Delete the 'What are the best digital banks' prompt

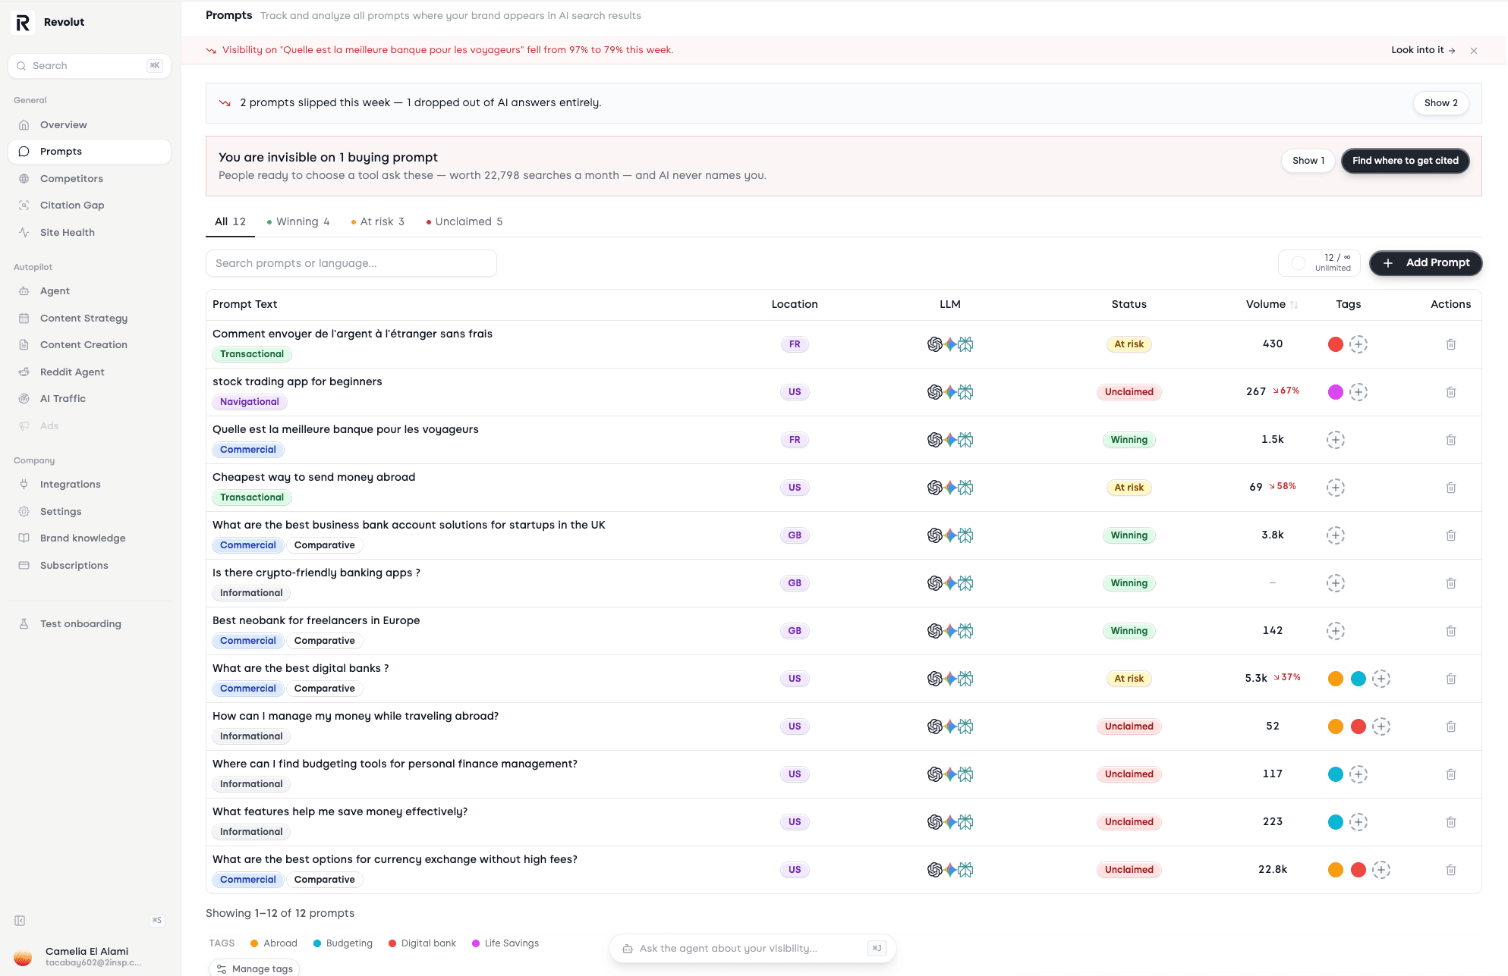pos(1450,679)
